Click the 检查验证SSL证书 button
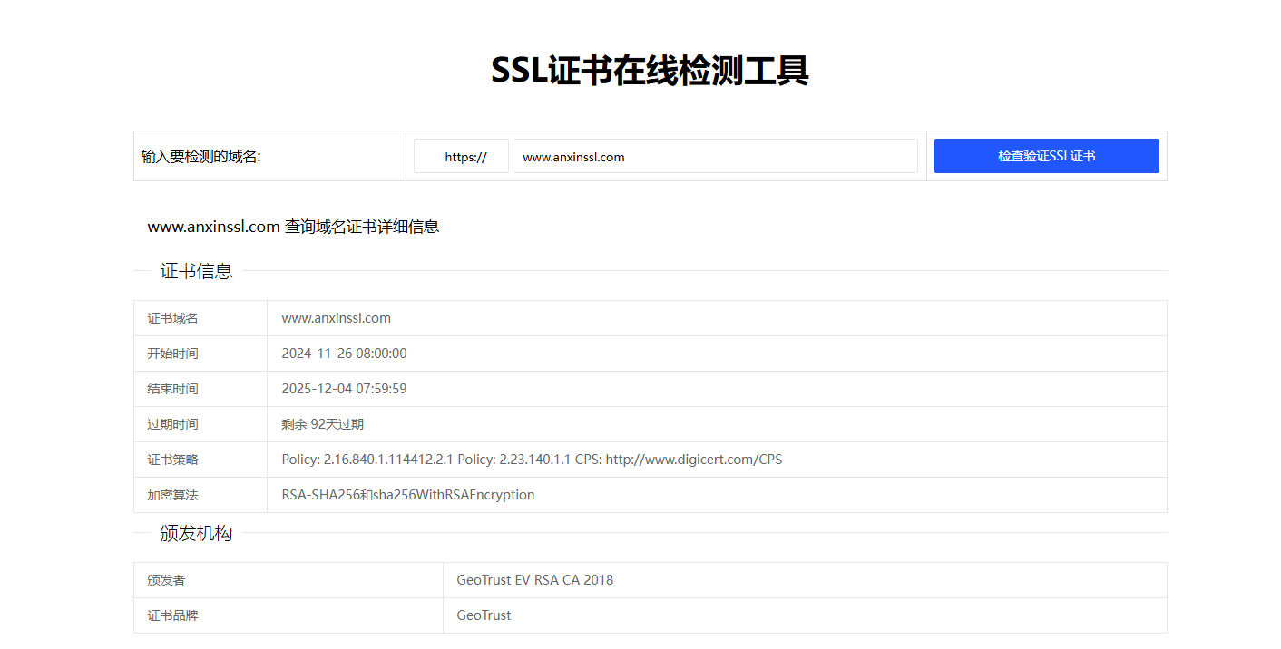Screen dimensions: 1281x649 pyautogui.click(x=1045, y=155)
